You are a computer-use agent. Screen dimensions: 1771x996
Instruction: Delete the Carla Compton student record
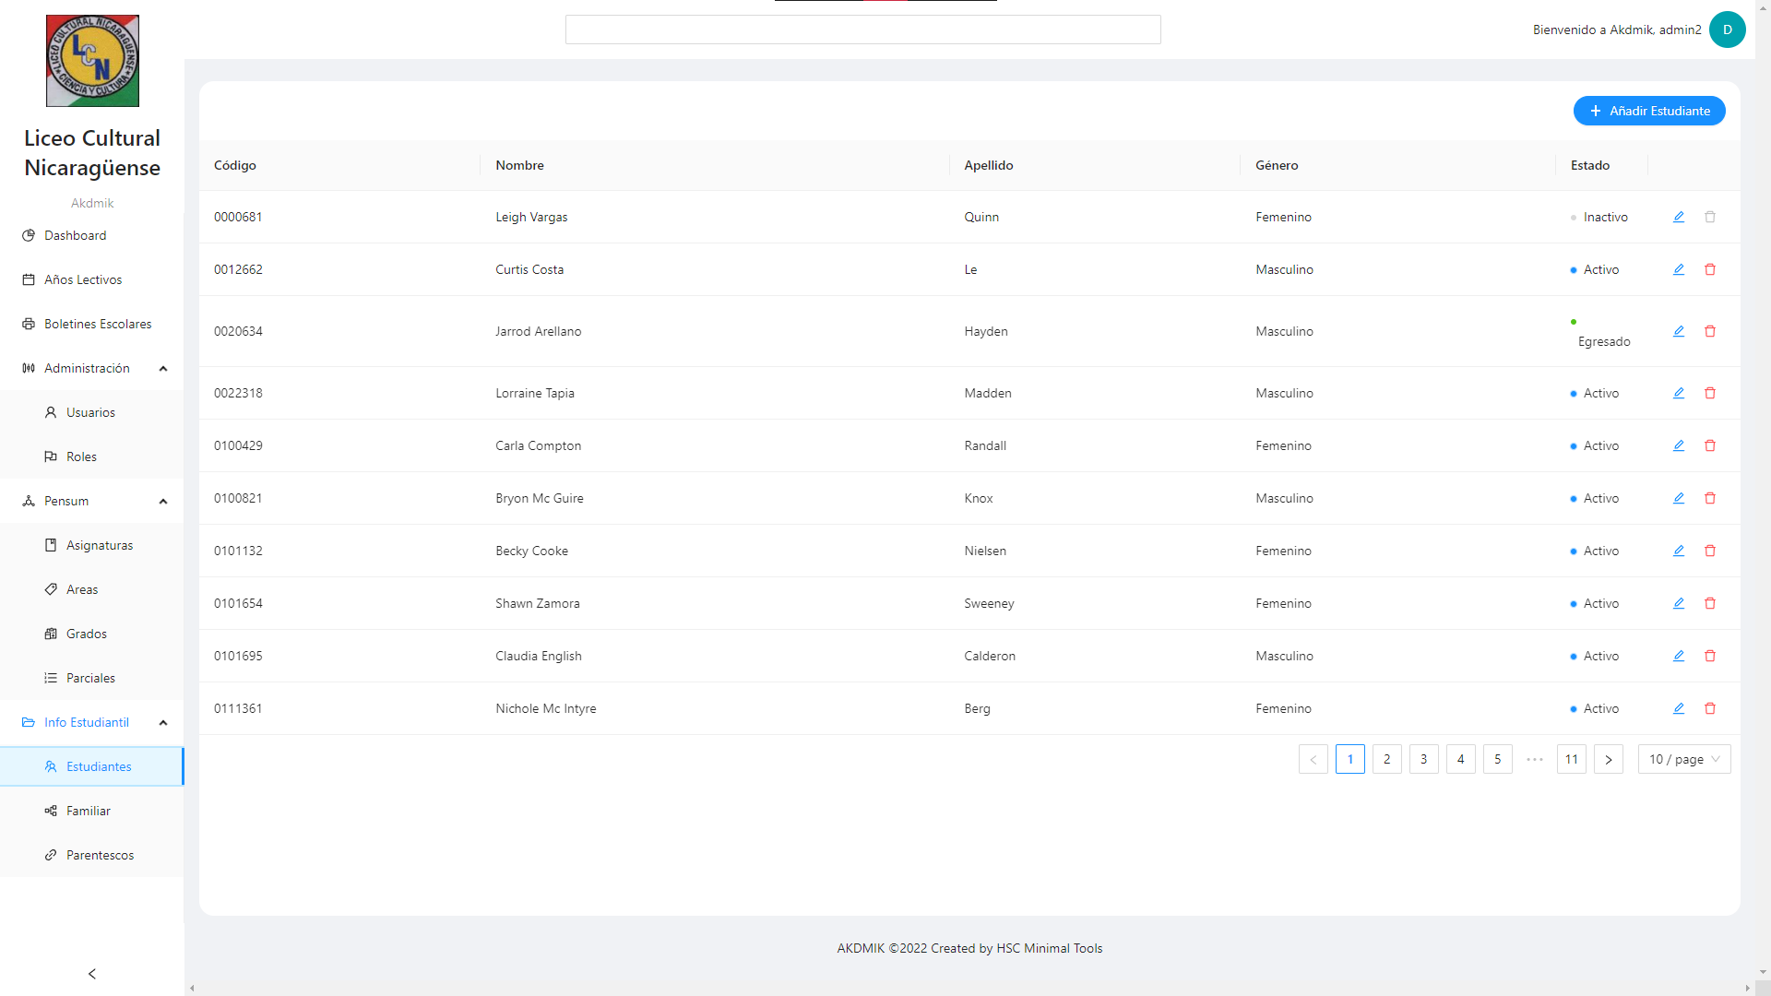[x=1710, y=445]
